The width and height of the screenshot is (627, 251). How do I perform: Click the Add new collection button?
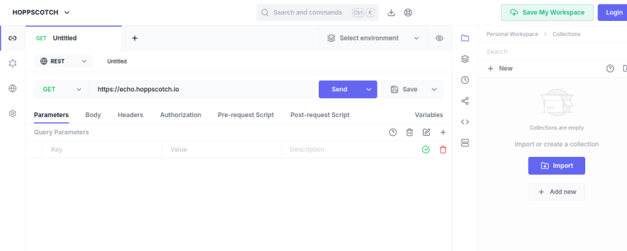click(x=556, y=192)
